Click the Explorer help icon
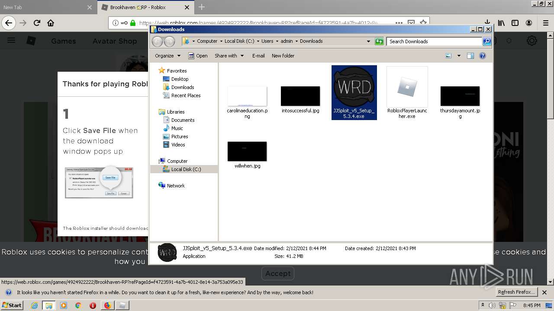554x311 pixels. pos(483,56)
